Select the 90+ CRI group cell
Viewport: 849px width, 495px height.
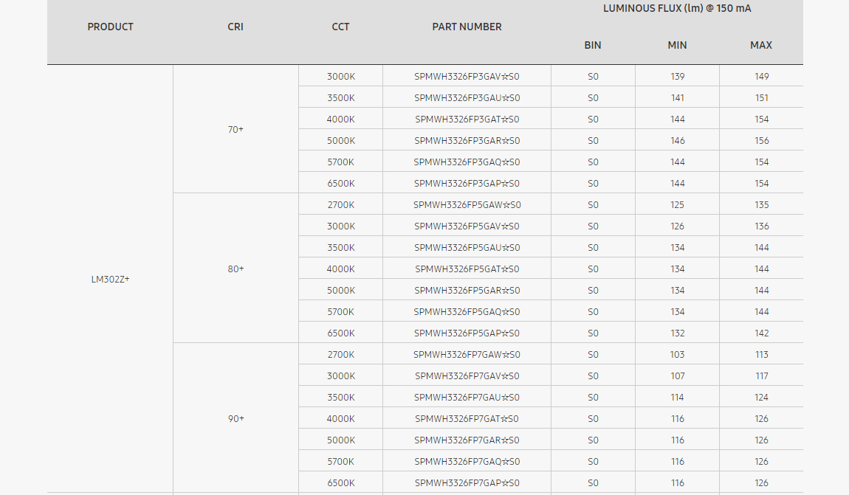point(236,418)
